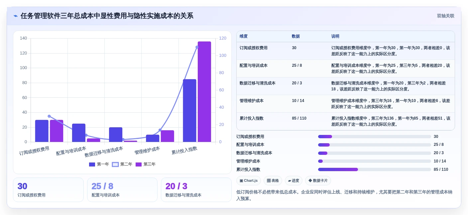This screenshot has height=215, width=468.
Task: Open the data card showing 20 / 3
Action: (196, 190)
